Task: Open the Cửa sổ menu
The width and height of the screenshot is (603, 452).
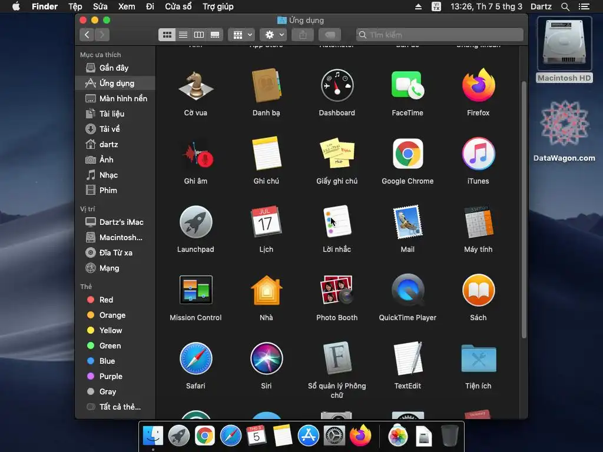Action: pos(178,6)
